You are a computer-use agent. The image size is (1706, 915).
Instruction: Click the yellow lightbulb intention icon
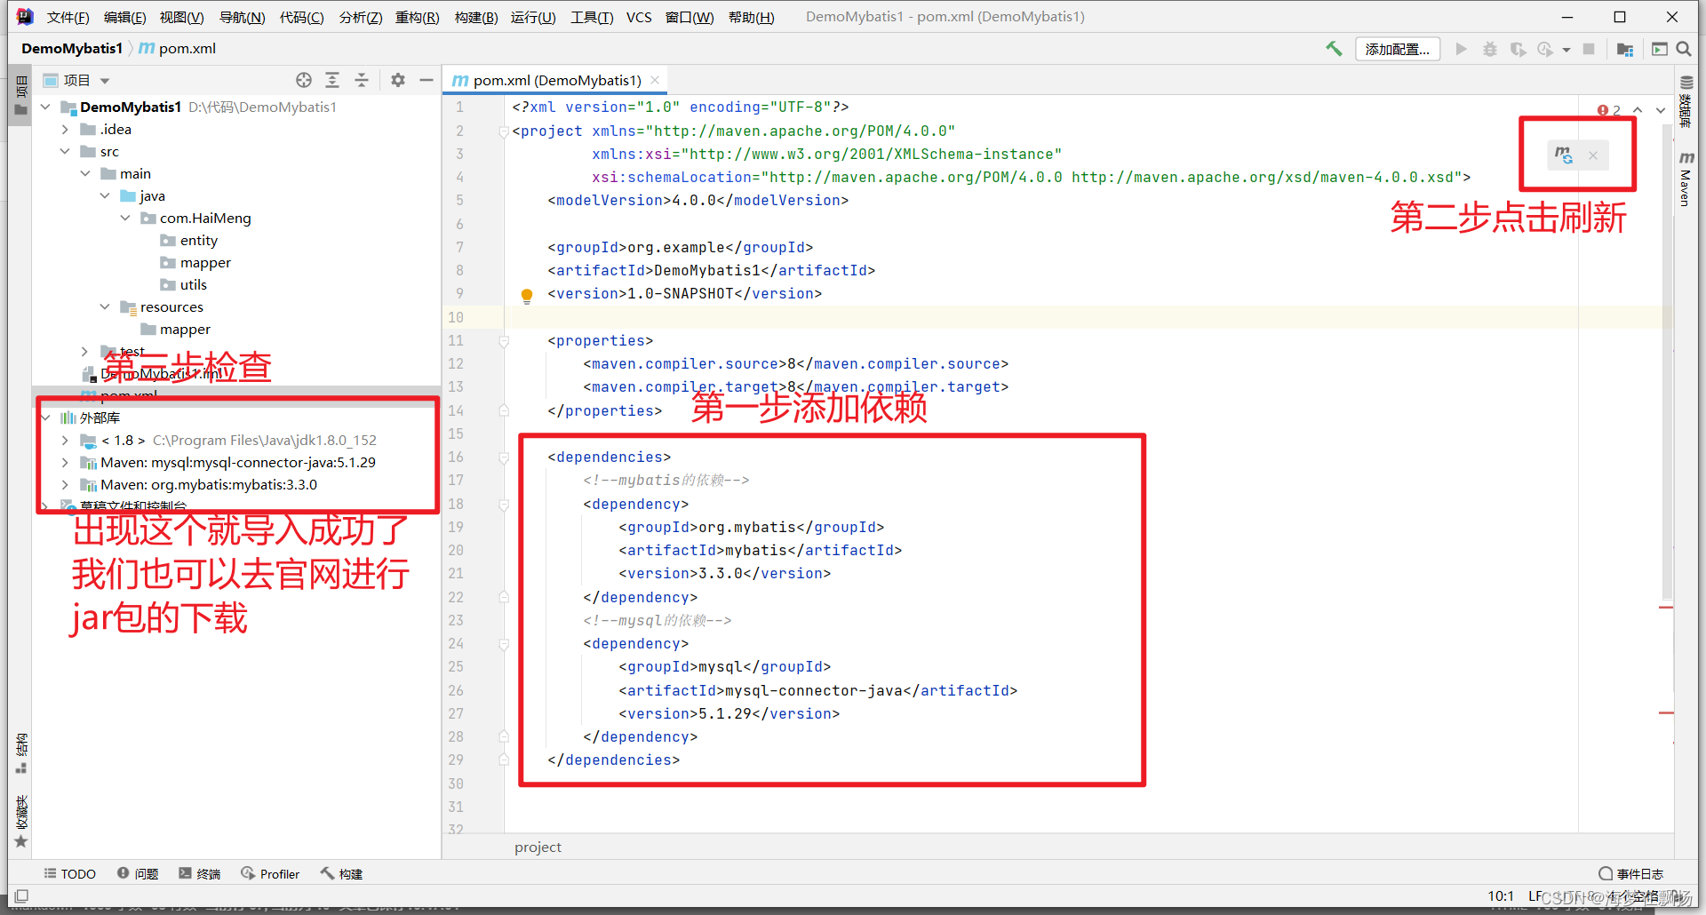coord(527,295)
